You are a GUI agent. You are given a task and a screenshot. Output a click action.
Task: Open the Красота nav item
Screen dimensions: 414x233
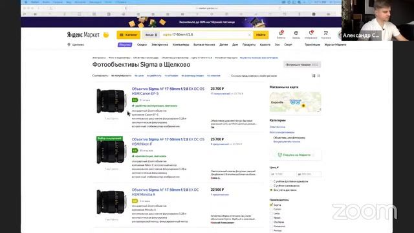tap(265, 45)
